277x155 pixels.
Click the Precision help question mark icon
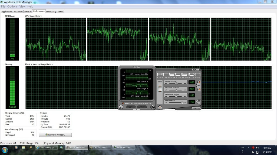point(193,69)
